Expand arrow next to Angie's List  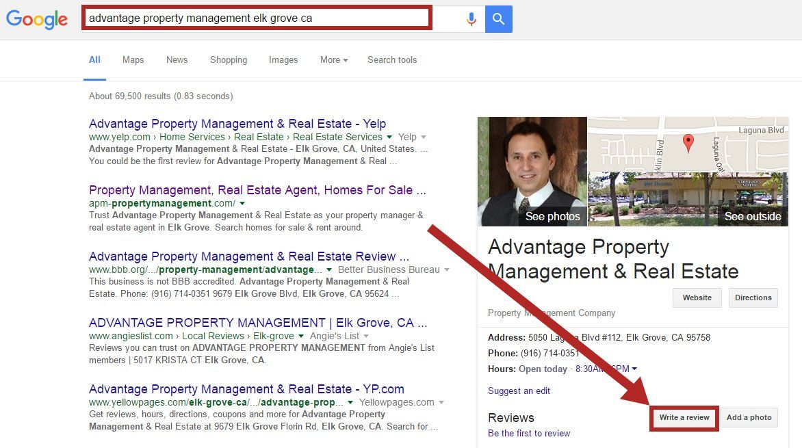[366, 336]
